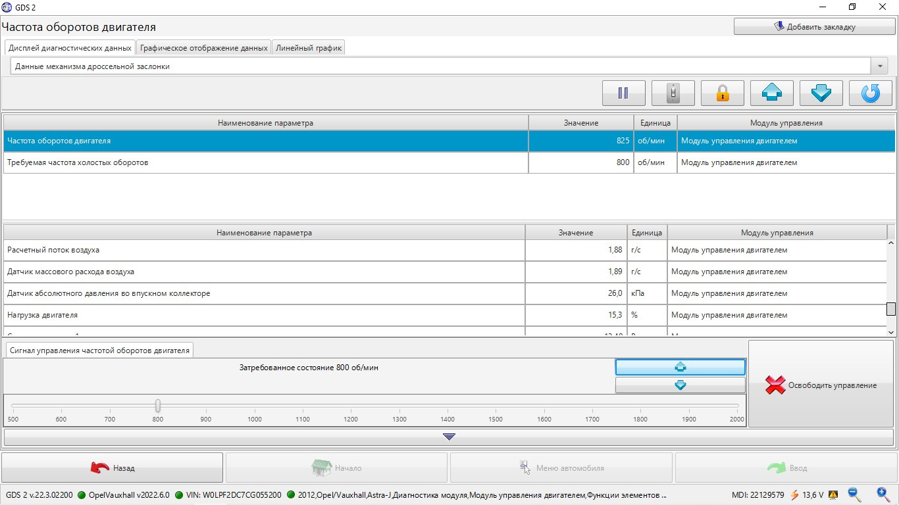
Task: Click top table Модуль управления column header
Action: click(786, 123)
